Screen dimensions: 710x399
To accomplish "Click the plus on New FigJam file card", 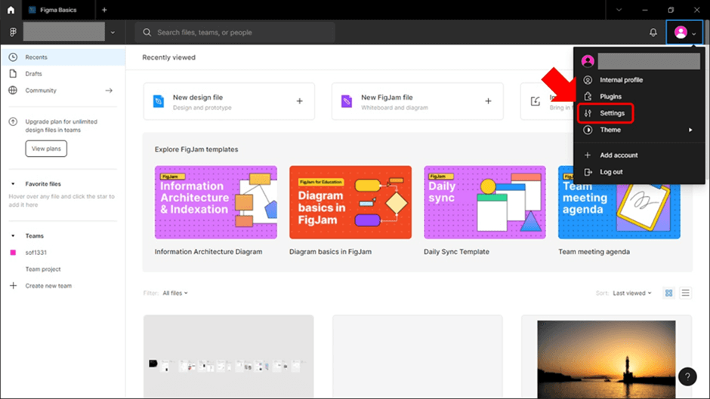I will 488,101.
